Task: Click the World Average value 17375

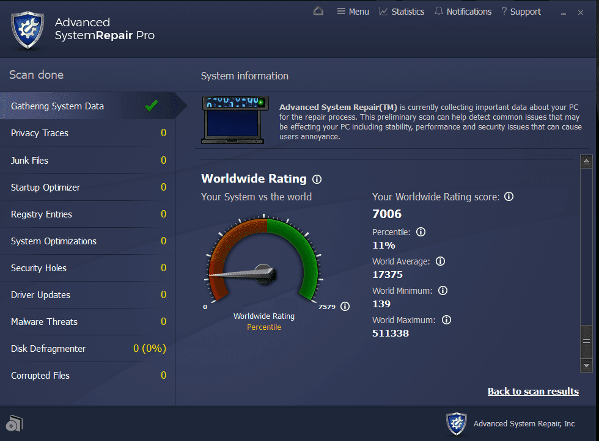Action: pyautogui.click(x=388, y=274)
